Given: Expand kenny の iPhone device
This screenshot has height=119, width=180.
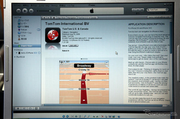Looking at the screenshot, I should (17, 53).
